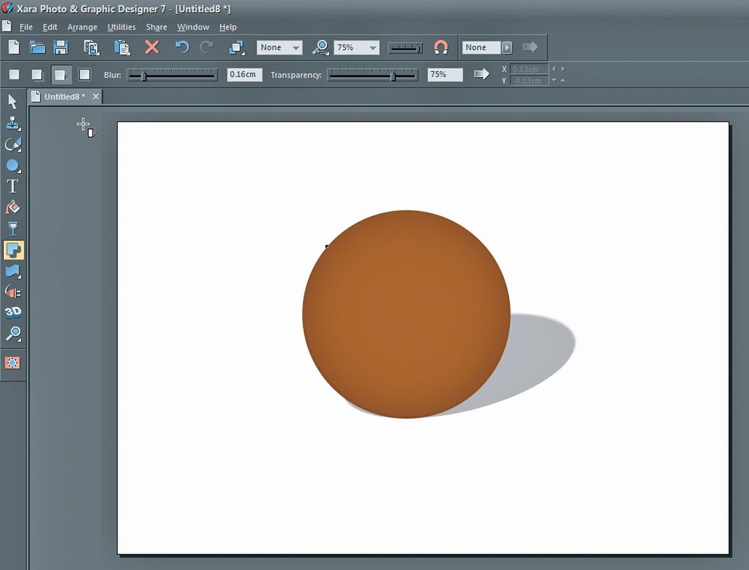Choose the Fill tool paint bucket

coord(12,208)
